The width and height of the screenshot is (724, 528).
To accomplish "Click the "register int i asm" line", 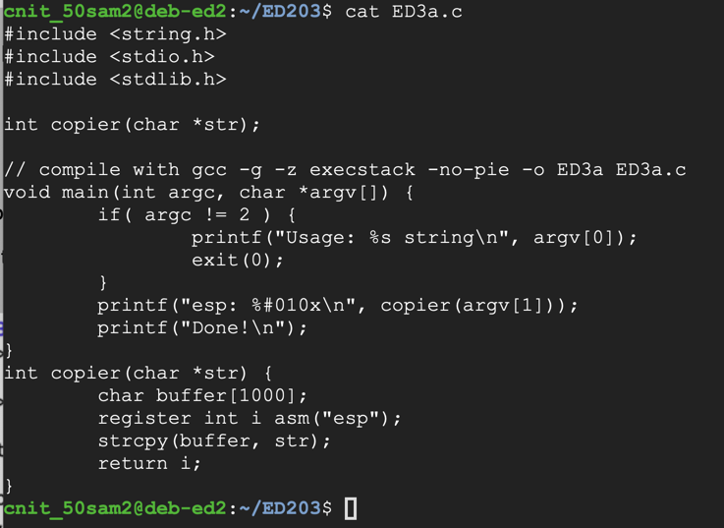I will (250, 419).
